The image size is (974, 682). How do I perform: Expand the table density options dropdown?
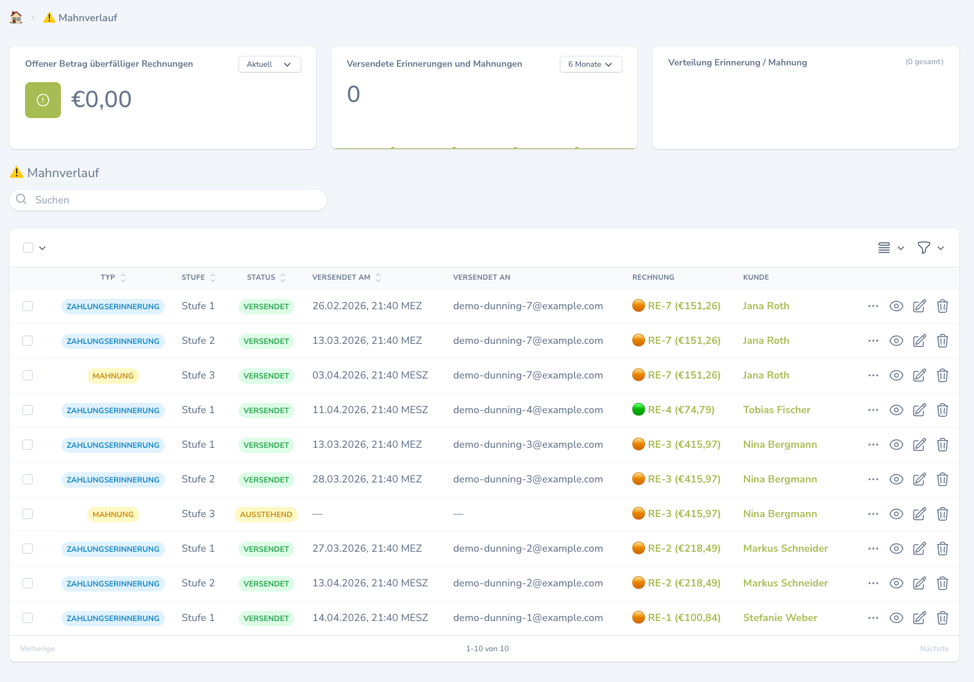click(891, 248)
